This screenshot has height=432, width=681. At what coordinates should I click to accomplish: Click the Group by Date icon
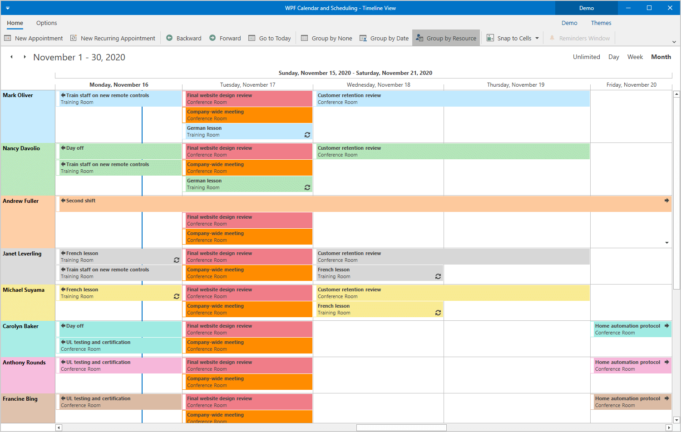pos(363,38)
